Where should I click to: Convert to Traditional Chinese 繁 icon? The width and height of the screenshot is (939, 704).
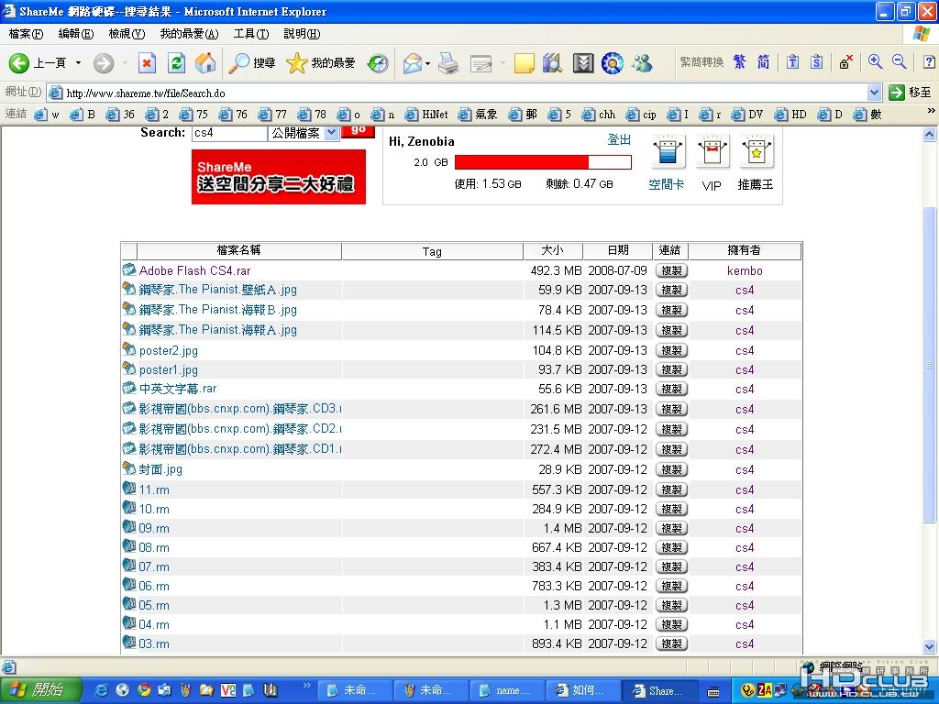point(740,61)
